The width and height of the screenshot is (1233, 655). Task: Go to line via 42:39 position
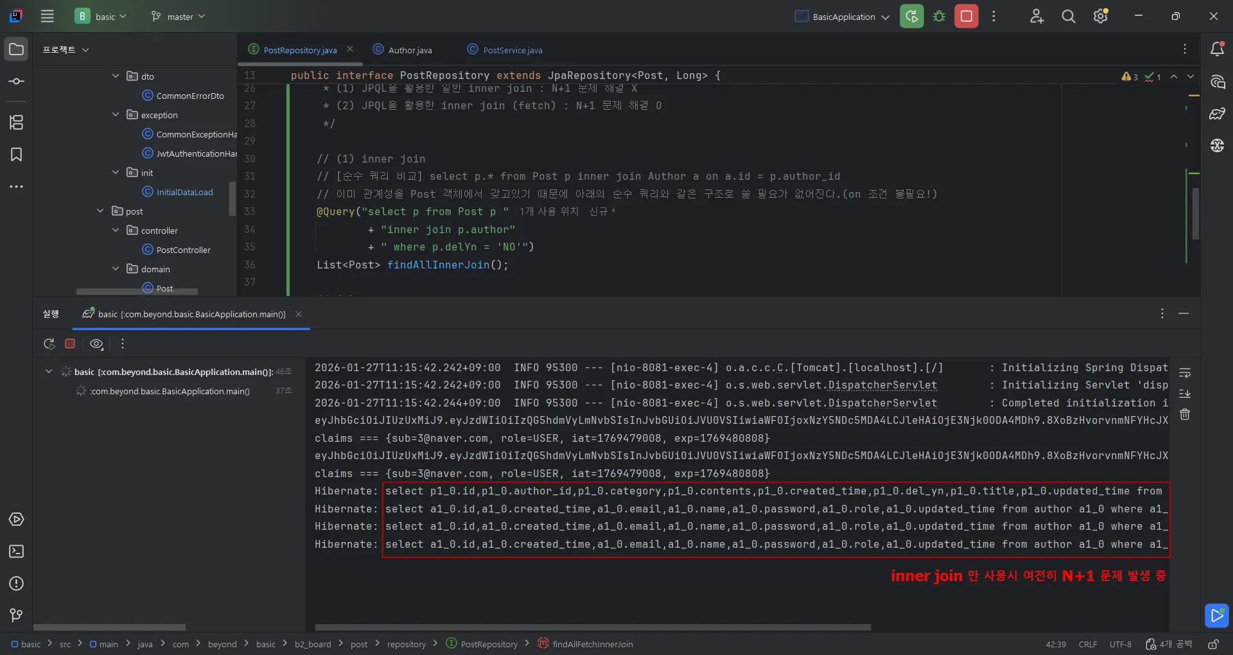(1056, 644)
